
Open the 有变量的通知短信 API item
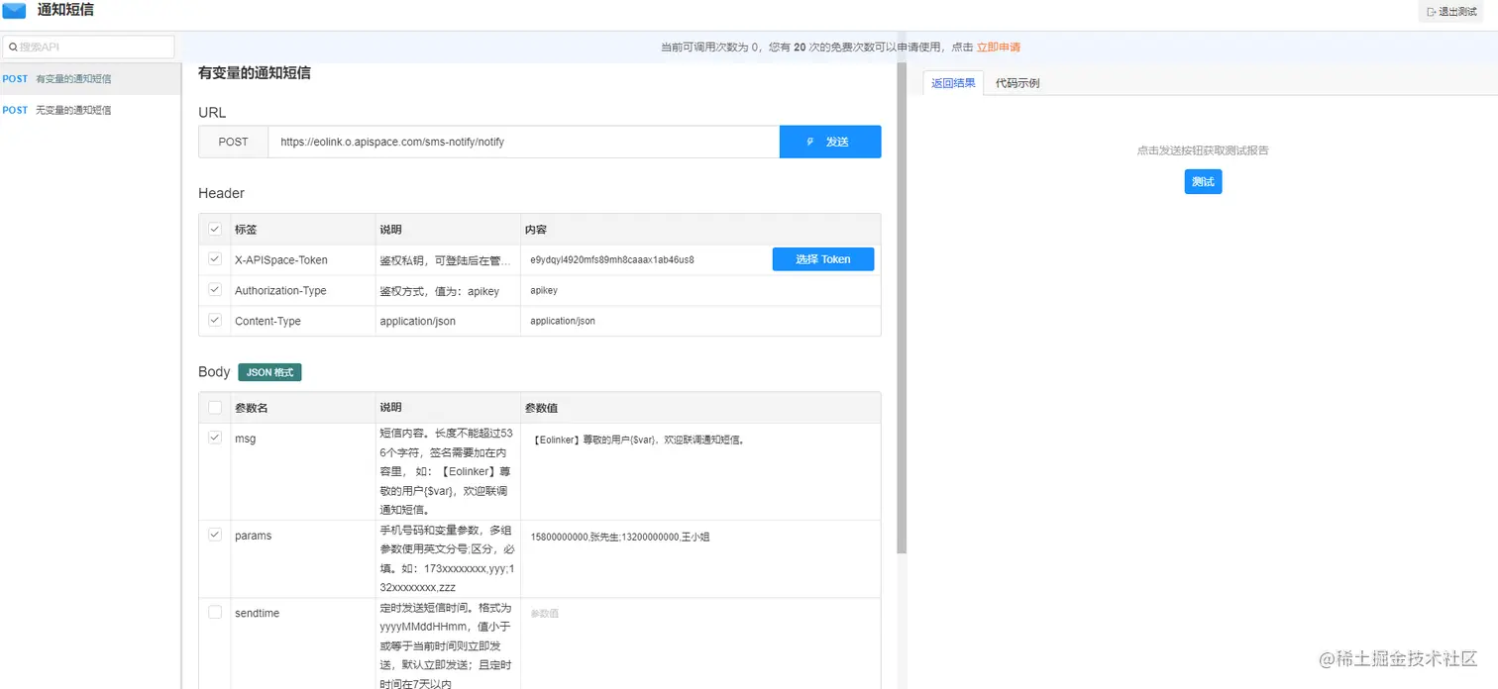tap(90, 79)
